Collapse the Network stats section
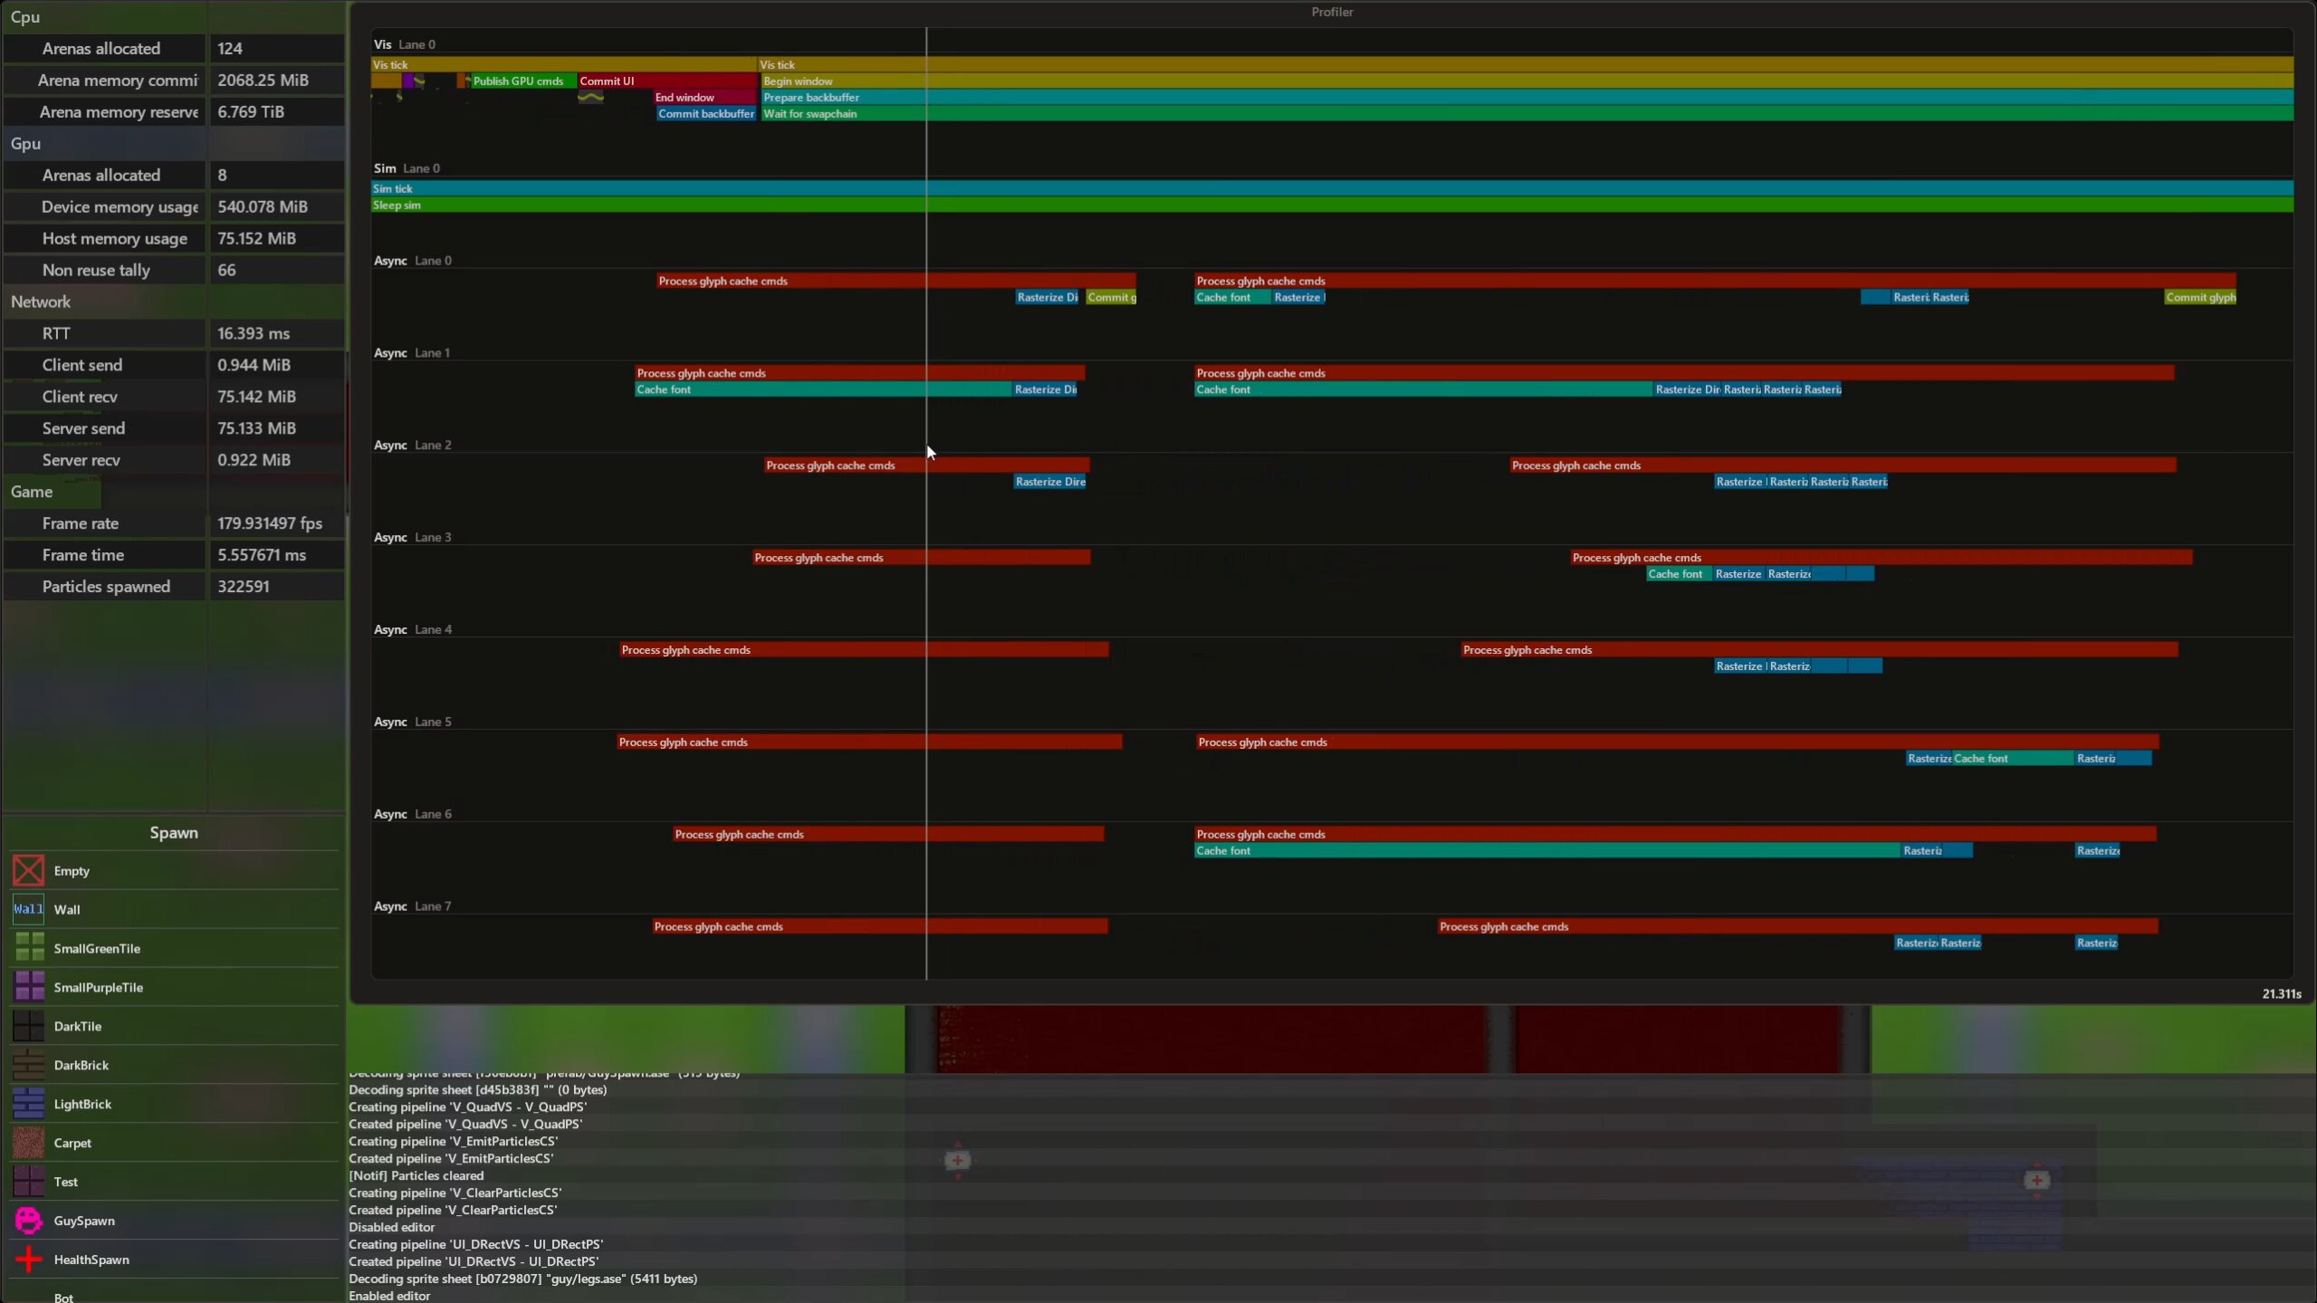 (x=41, y=302)
